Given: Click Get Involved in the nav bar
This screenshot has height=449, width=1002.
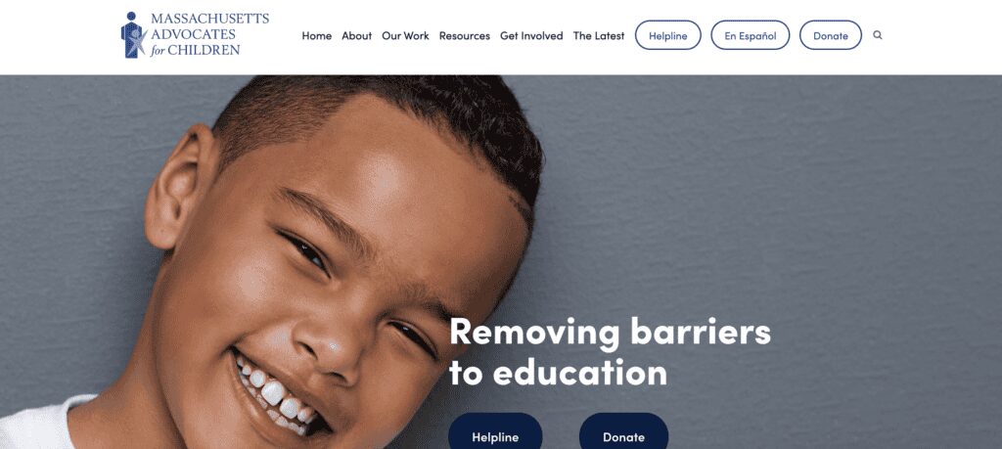Looking at the screenshot, I should tap(531, 36).
